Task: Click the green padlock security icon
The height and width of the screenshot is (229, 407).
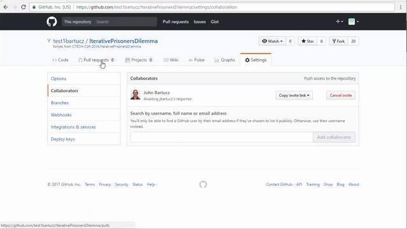Action: [34, 7]
